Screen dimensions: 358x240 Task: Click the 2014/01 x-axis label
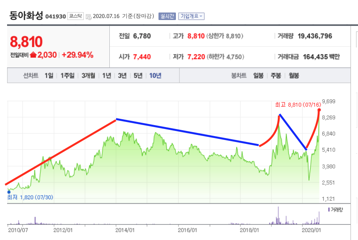tap(125, 230)
